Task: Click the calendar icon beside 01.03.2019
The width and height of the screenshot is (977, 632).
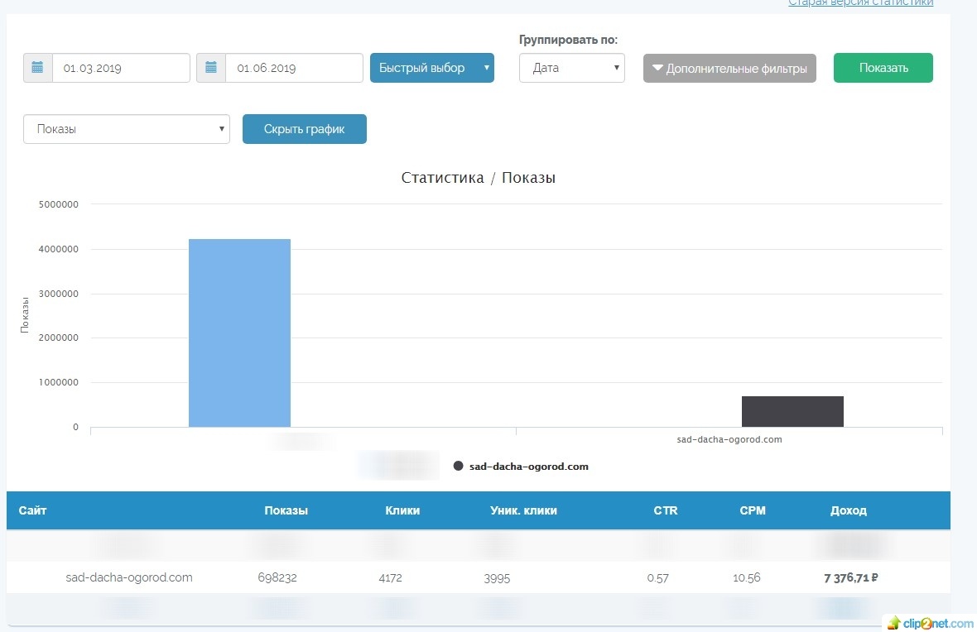Action: coord(37,68)
